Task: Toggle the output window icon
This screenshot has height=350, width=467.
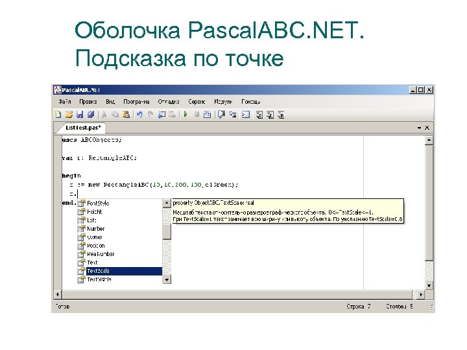Action: (x=246, y=114)
